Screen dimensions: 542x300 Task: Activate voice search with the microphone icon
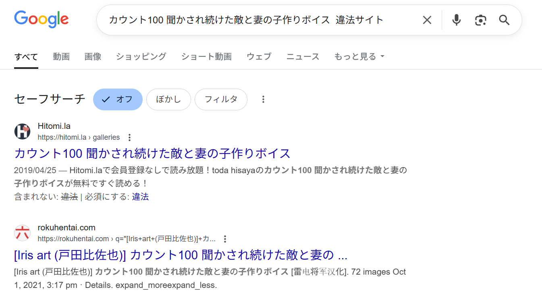456,19
